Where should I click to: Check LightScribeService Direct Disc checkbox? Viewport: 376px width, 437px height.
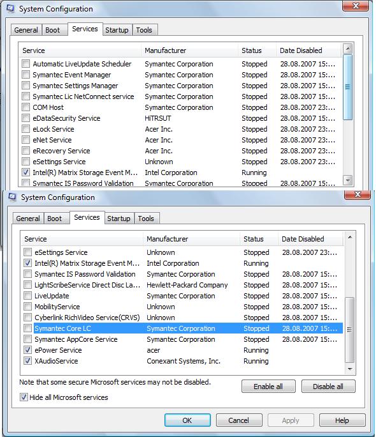point(28,284)
